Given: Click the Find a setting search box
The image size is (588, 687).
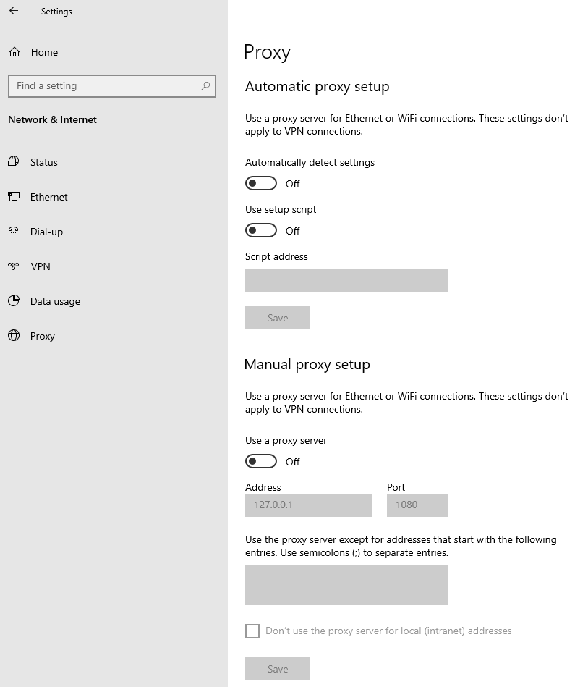Looking at the screenshot, I should [x=112, y=86].
